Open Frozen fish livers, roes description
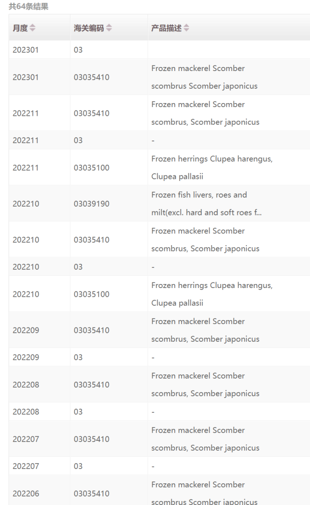The width and height of the screenshot is (310, 505). click(206, 204)
